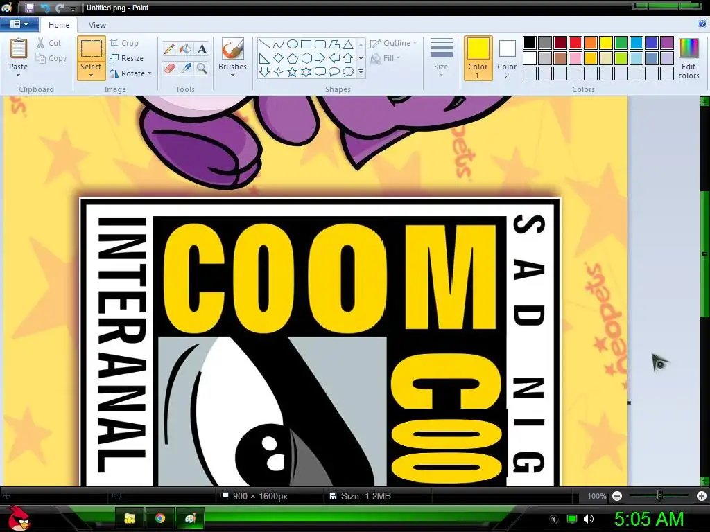Pick the yellow color swatch

click(606, 43)
